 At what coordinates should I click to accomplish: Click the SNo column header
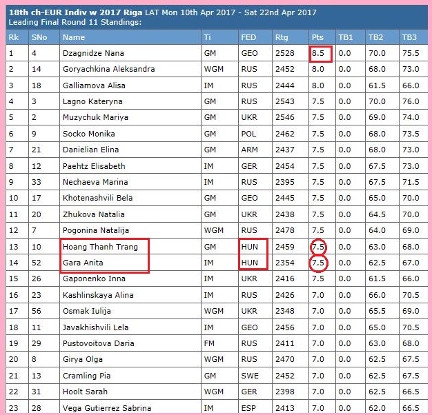(40, 37)
